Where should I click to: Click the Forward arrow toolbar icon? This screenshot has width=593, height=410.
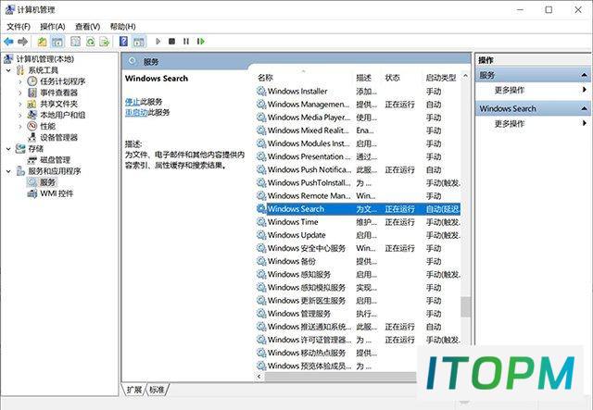click(x=23, y=42)
